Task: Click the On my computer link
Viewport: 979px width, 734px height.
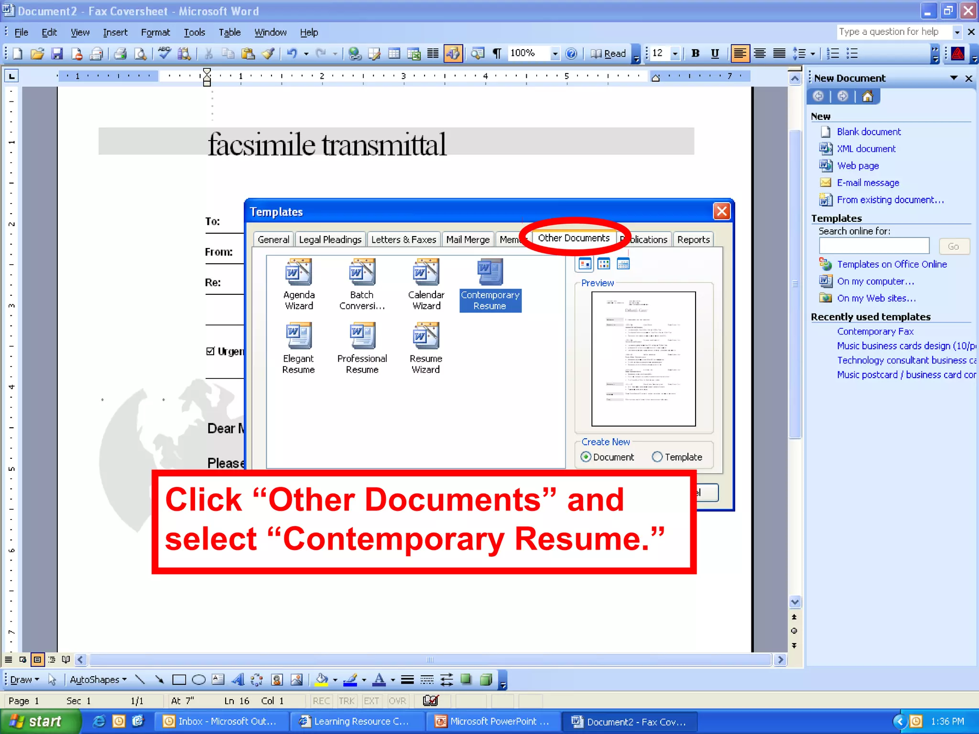Action: pos(875,281)
